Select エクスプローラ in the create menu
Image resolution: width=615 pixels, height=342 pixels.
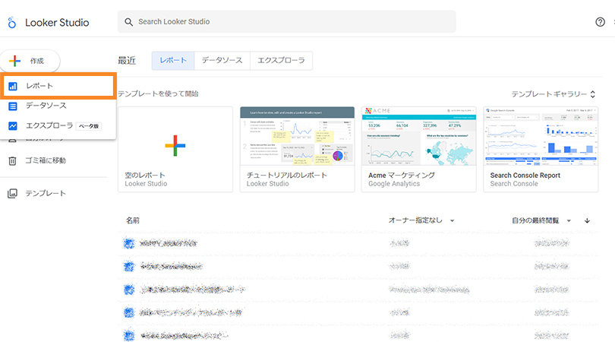58,125
